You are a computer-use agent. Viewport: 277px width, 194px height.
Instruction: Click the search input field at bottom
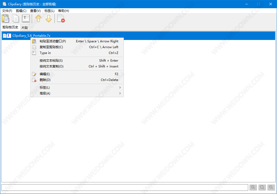[x=124, y=187]
